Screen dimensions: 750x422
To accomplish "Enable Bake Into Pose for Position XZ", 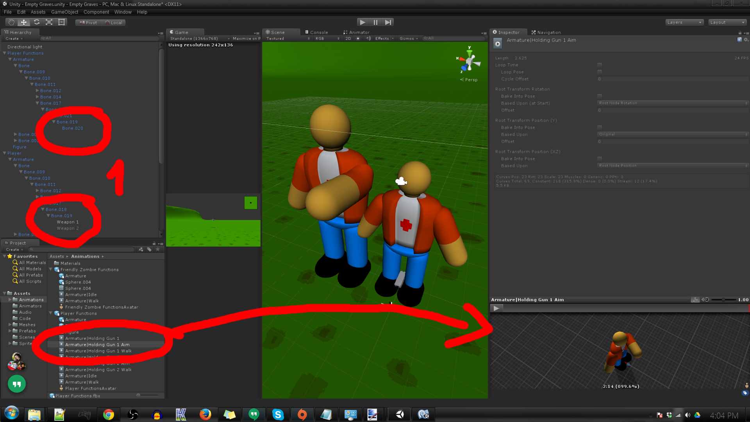I will click(600, 159).
